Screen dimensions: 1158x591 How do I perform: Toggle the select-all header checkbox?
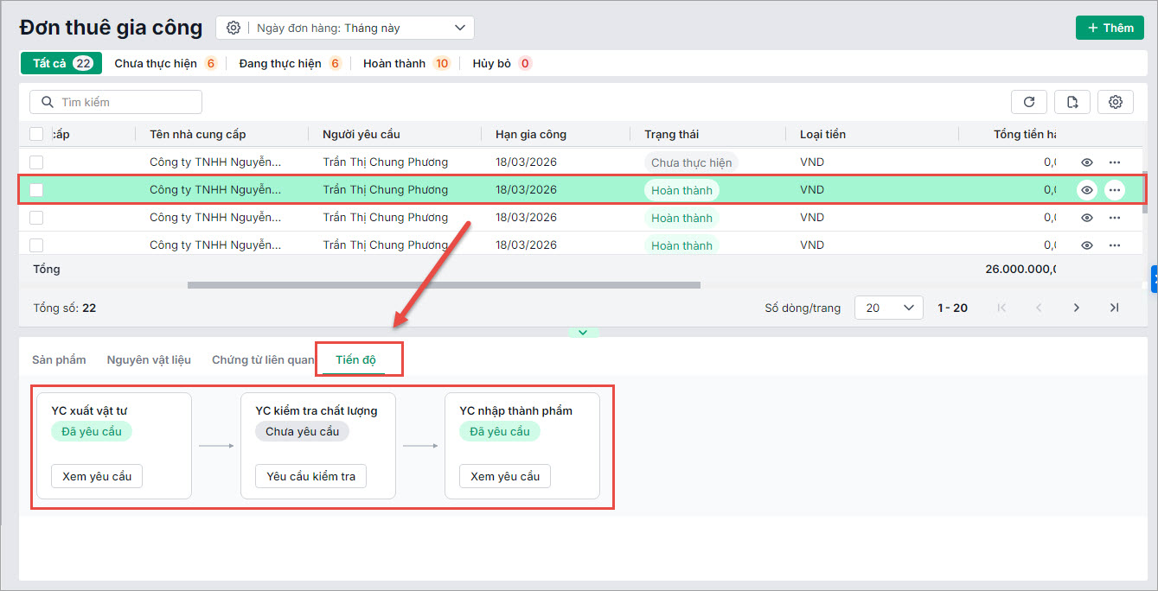click(x=36, y=134)
